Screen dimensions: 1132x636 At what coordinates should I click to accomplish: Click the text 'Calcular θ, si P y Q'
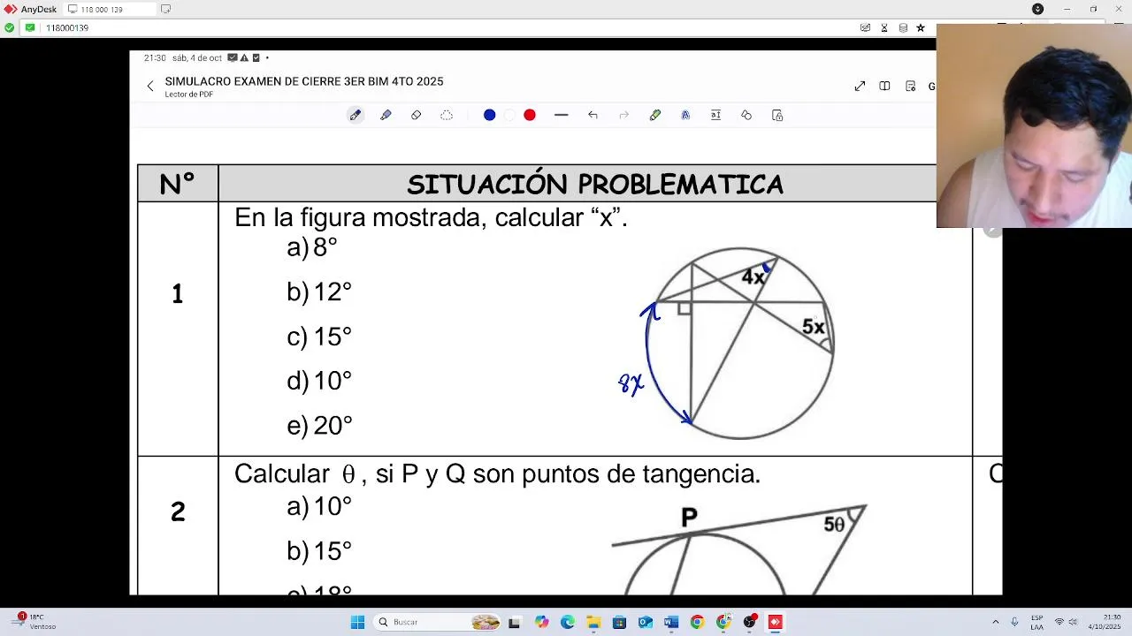pos(349,474)
